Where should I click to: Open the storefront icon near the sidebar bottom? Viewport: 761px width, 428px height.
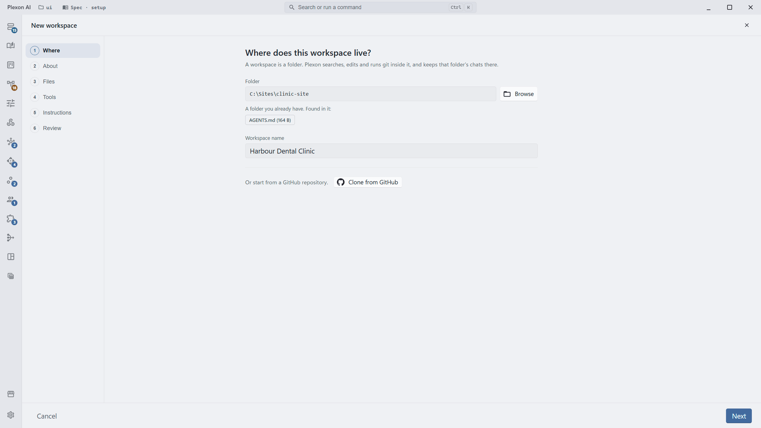click(x=11, y=394)
